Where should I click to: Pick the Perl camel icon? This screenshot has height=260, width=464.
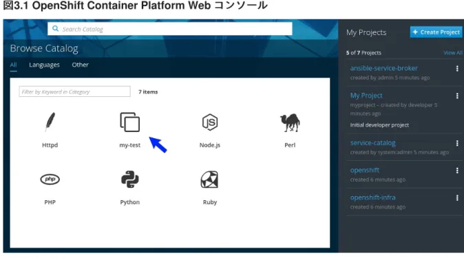click(x=290, y=122)
